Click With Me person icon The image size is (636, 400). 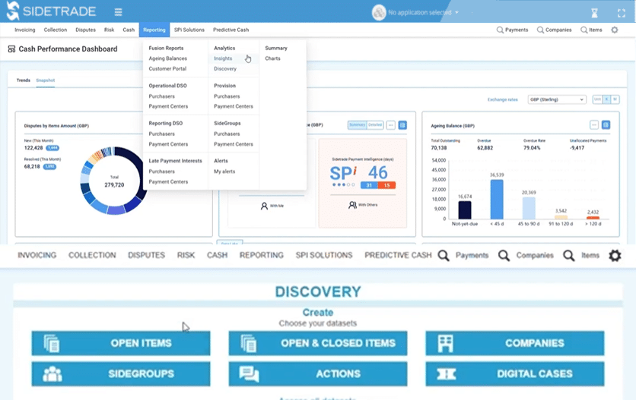click(264, 206)
